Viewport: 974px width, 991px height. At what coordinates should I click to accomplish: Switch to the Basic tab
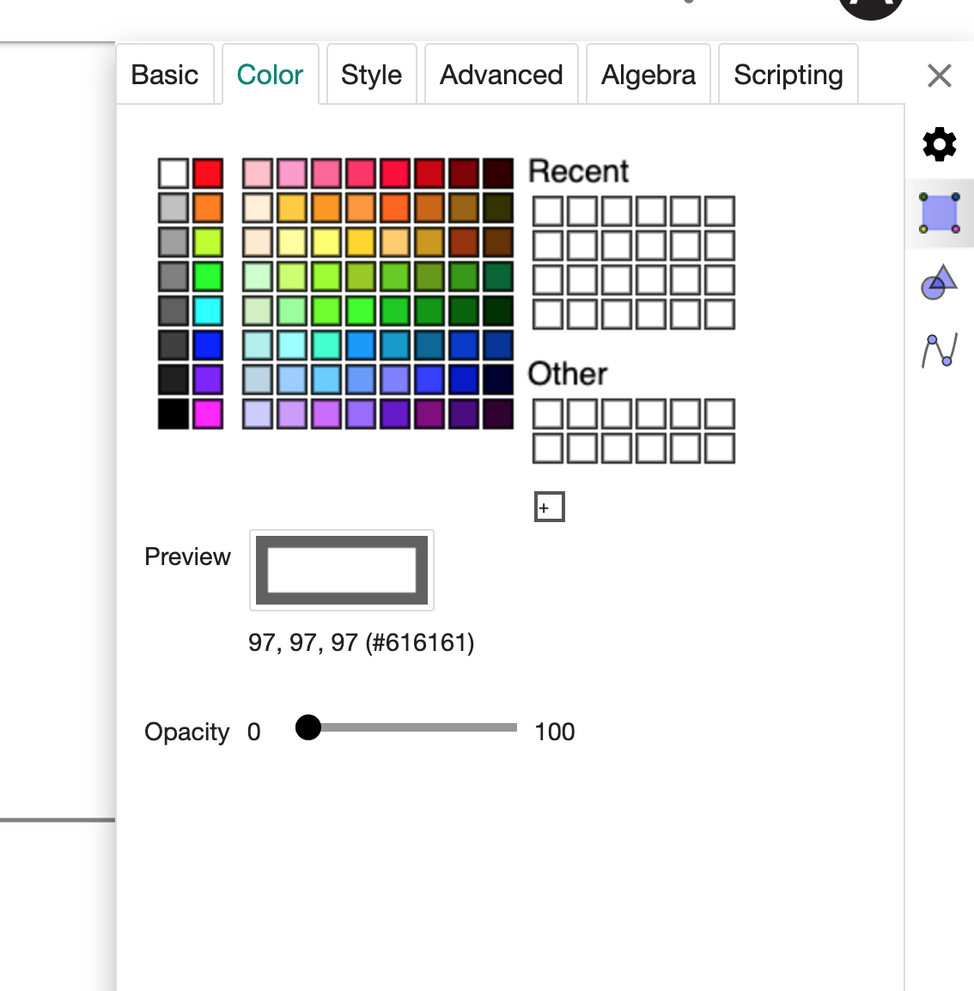[x=165, y=76]
